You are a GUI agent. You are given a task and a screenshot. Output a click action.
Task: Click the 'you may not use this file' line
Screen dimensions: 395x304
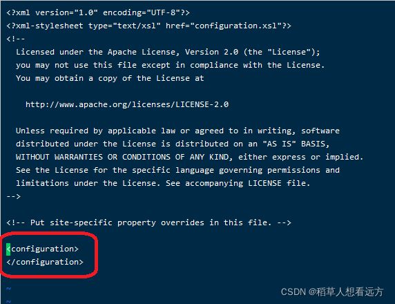pos(171,65)
